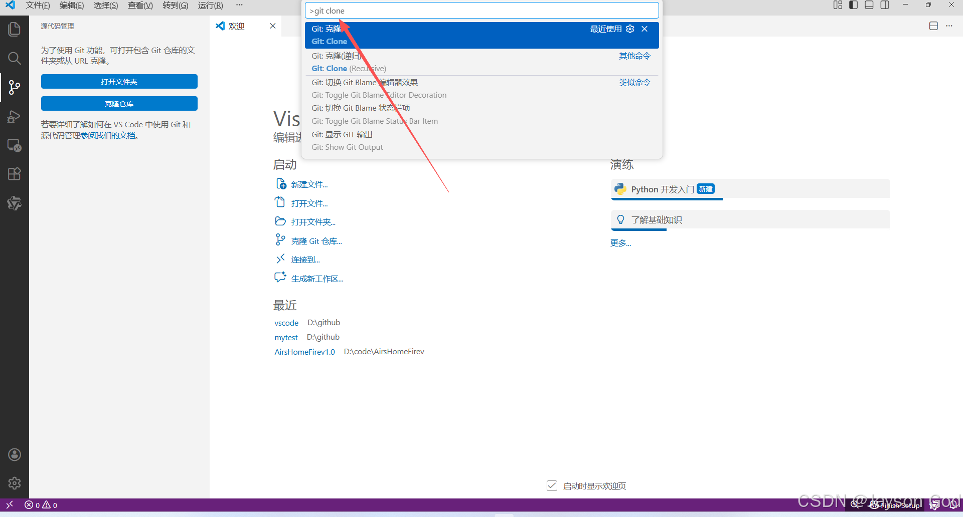963x517 pixels.
Task: Open the 查看(V) menu
Action: tap(140, 5)
